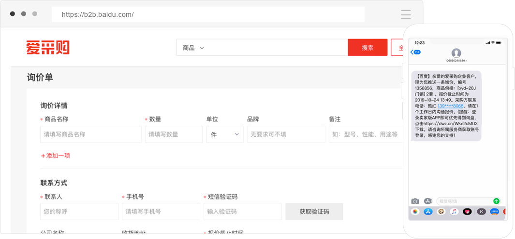The height and width of the screenshot is (239, 515).
Task: Open Photos app in the iMessage drawer
Action: [415, 212]
